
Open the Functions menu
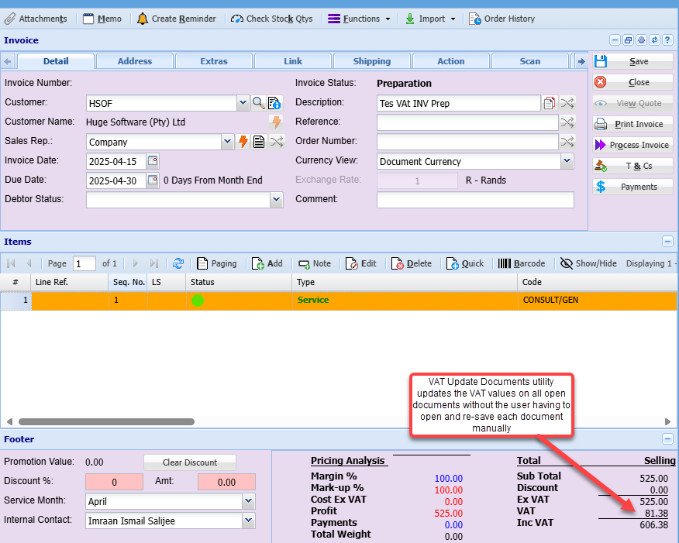click(358, 19)
